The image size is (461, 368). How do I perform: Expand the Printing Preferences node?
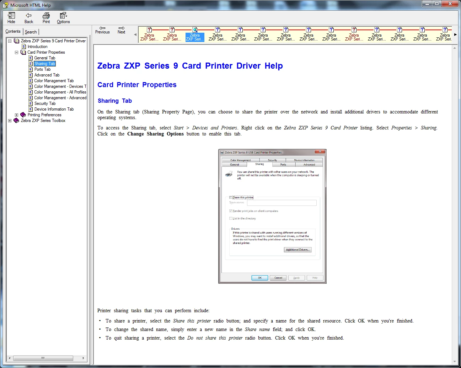(x=16, y=115)
